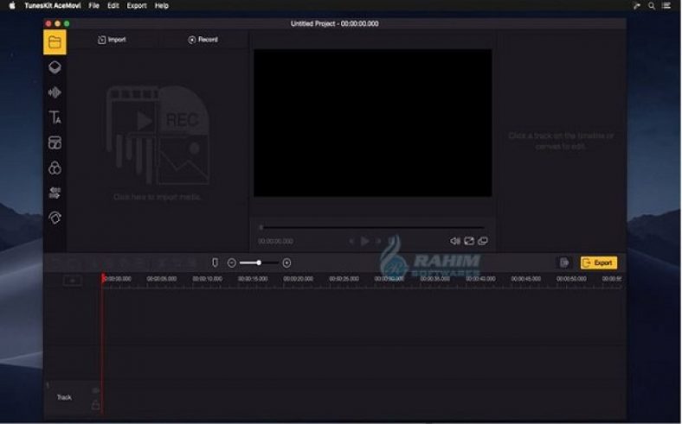682x424 pixels.
Task: Open the Elements layers panel in sidebar
Action: [55, 67]
